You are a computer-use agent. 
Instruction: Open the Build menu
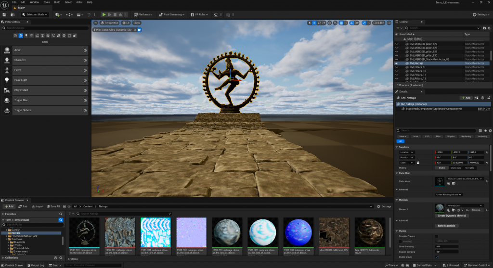pyautogui.click(x=57, y=2)
